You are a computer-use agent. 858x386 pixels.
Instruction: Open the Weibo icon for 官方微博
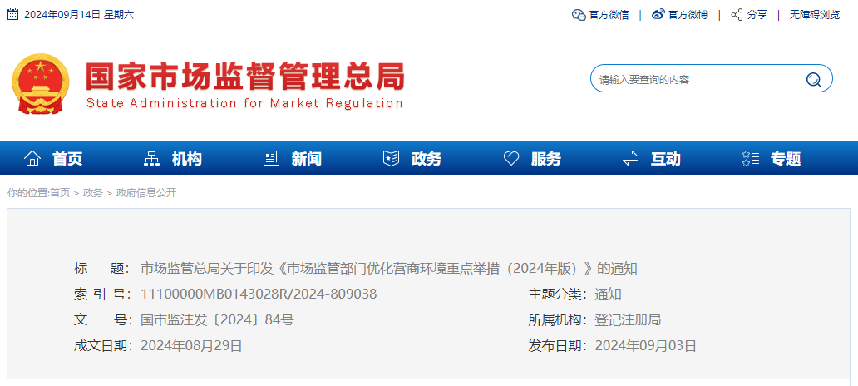658,15
